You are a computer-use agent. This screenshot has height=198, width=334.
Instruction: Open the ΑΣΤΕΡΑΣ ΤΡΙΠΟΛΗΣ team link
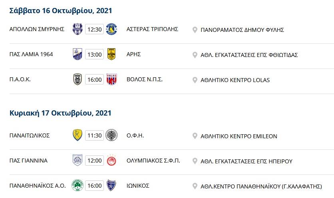pos(152,29)
